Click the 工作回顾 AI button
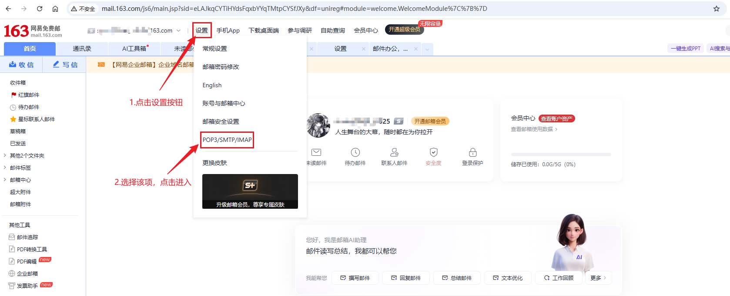 (559, 278)
